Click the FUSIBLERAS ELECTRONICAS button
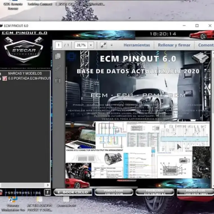Image resolution: width=214 pixels, height=214 pixels. (x=155, y=192)
